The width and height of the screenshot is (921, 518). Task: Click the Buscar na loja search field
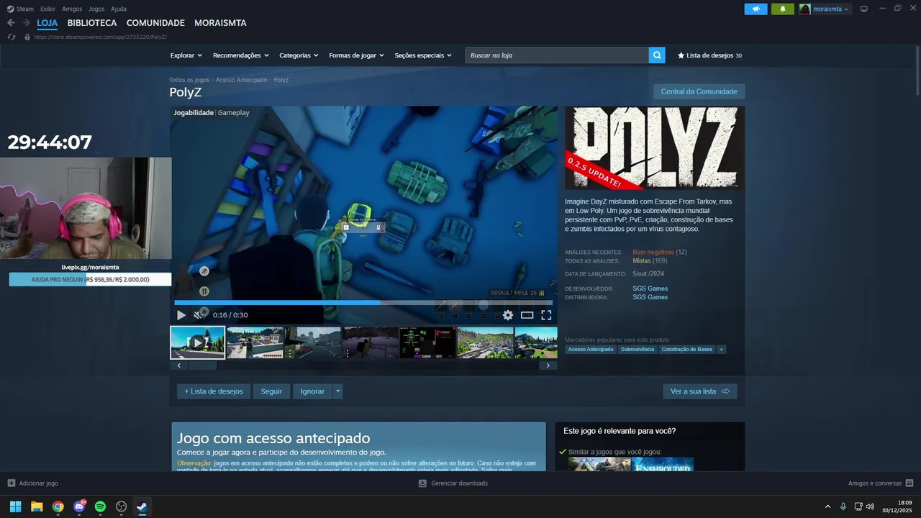pyautogui.click(x=557, y=55)
